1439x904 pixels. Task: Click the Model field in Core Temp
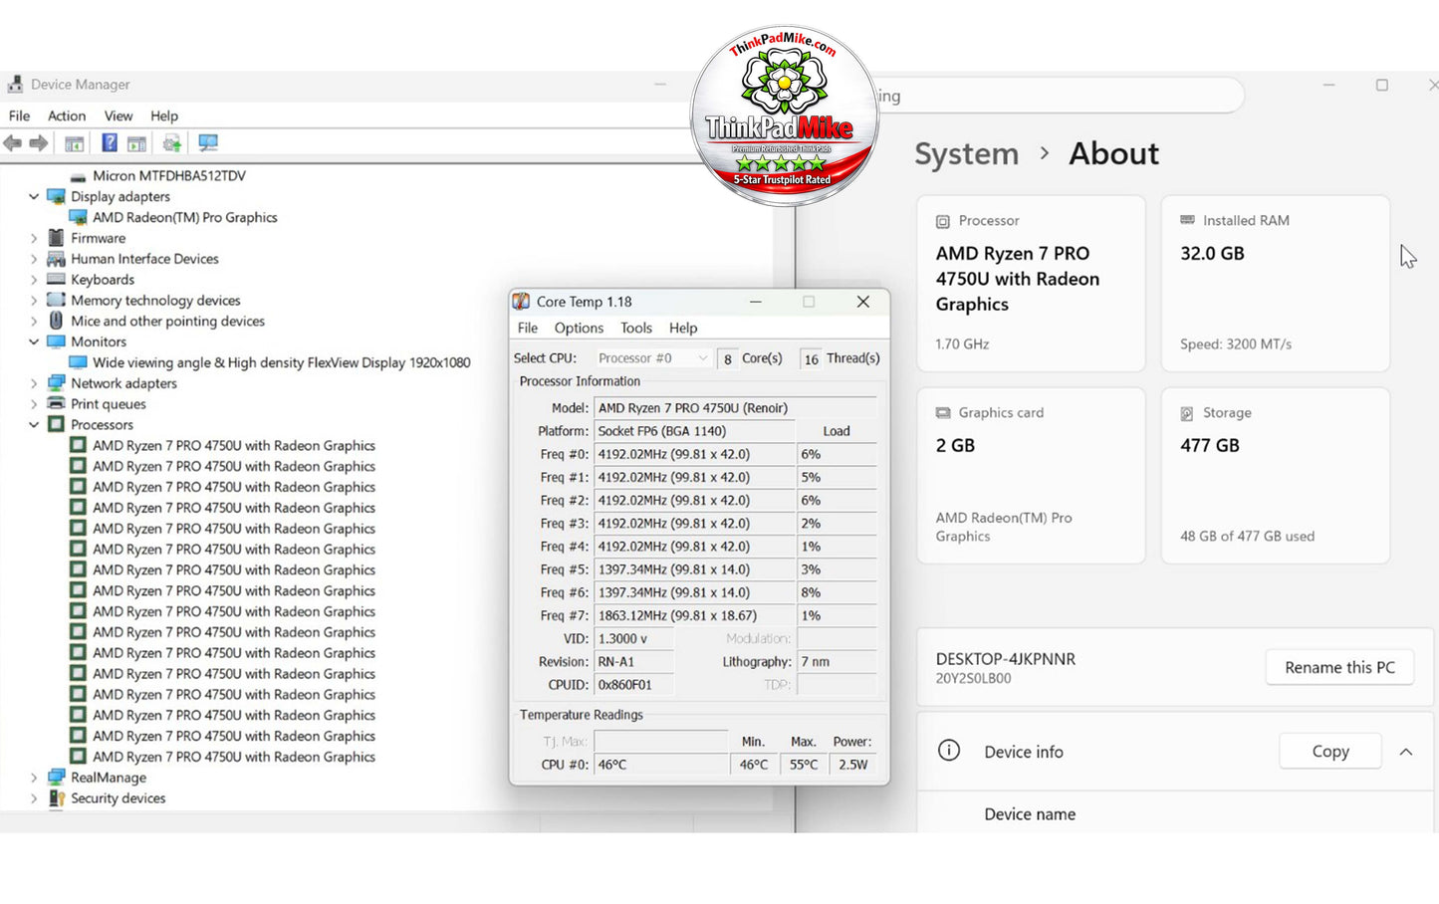coord(735,408)
